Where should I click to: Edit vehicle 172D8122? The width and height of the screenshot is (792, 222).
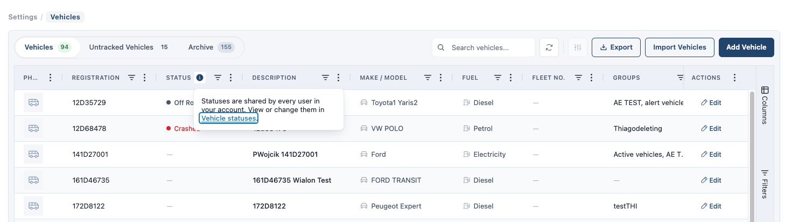[711, 206]
